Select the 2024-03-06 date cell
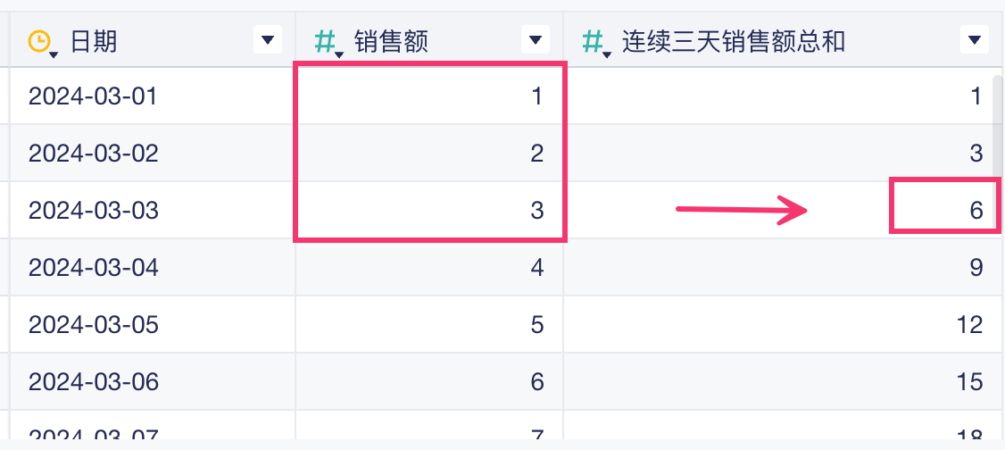Screen dimensions: 1005x450 tap(93, 381)
